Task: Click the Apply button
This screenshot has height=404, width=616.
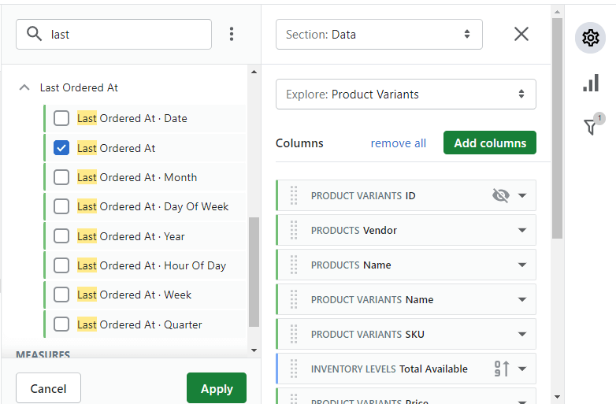Action: (x=217, y=388)
